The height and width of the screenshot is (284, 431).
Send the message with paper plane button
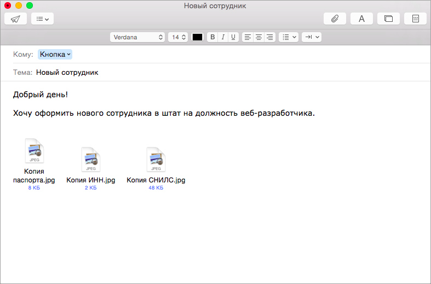coord(15,19)
